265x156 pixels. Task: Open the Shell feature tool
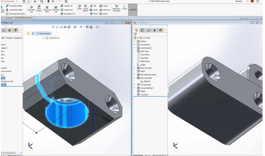coord(94,14)
